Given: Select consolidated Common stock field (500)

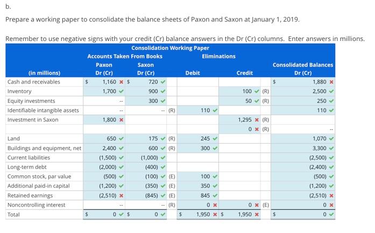Looking at the screenshot, I should coord(303,176).
